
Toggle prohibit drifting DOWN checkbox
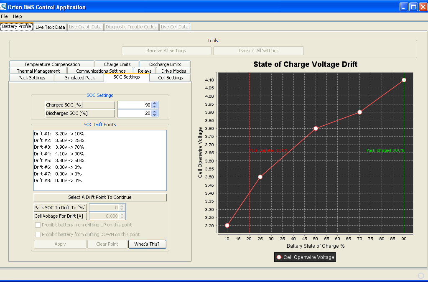pyautogui.click(x=38, y=234)
